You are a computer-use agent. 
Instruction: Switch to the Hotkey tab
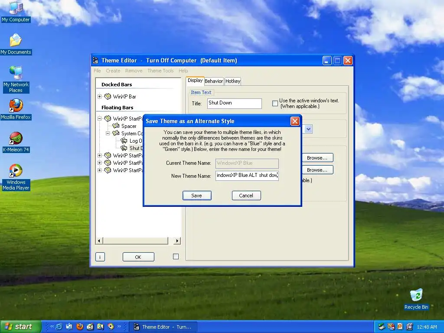coord(233,81)
